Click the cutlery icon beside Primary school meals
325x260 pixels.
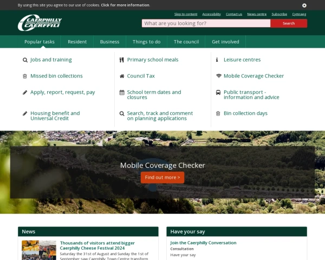point(122,60)
